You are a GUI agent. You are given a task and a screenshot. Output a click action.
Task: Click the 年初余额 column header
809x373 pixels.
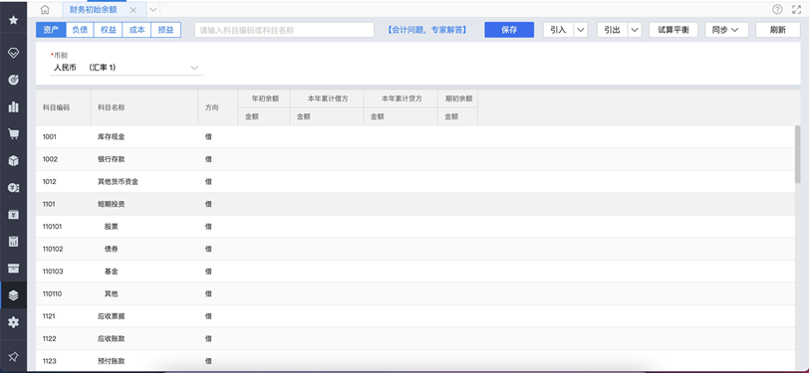tap(265, 98)
